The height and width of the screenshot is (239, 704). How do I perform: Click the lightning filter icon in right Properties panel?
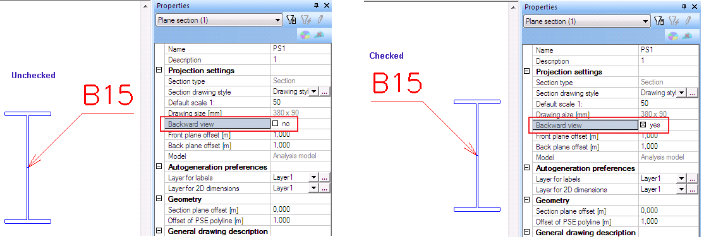point(673,21)
